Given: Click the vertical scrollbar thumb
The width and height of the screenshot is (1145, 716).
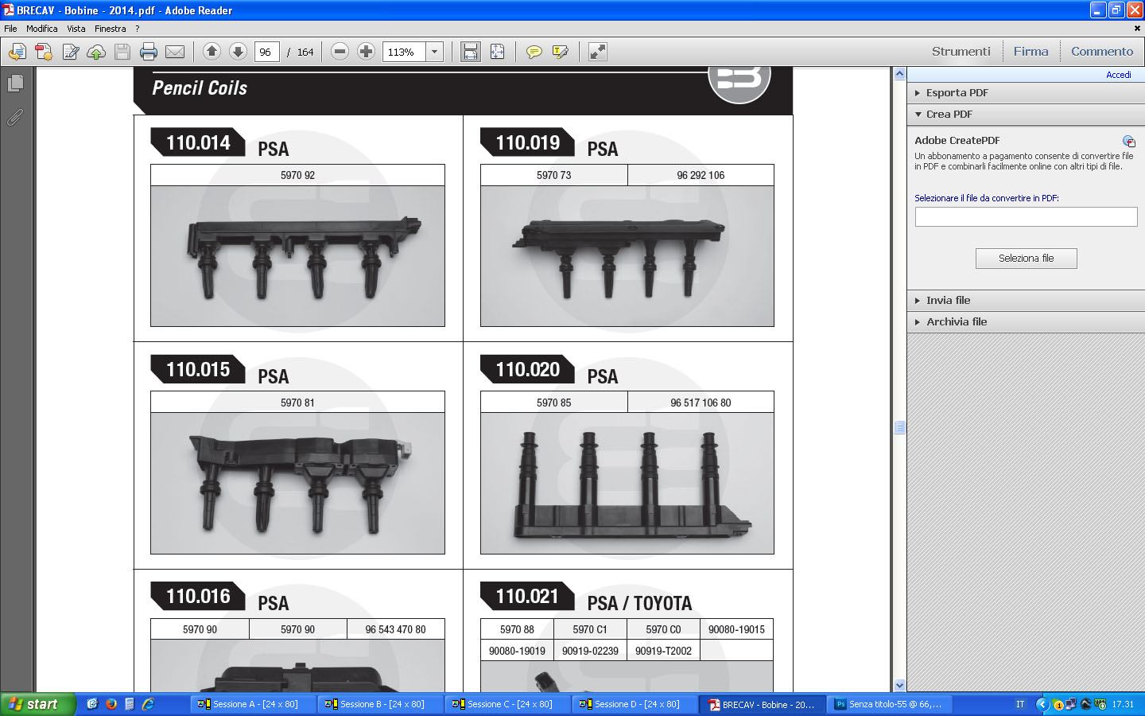Looking at the screenshot, I should 899,427.
